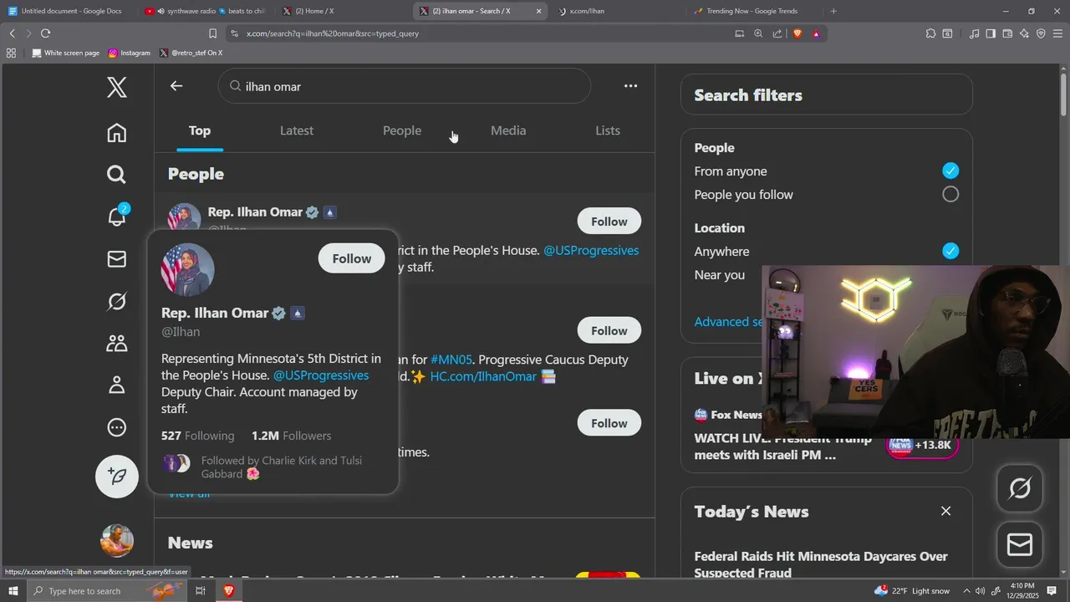
Task: Switch to Untitled document Google Docs tab
Action: pos(69,11)
